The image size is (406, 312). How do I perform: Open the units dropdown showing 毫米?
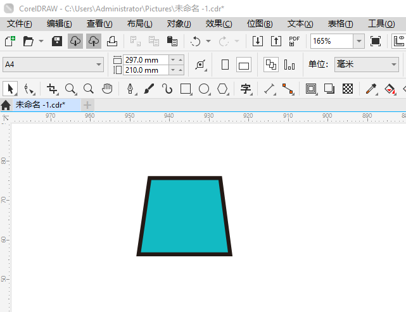(x=366, y=65)
